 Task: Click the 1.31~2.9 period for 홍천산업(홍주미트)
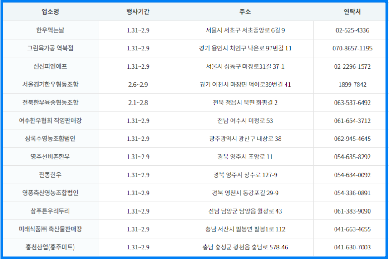click(x=138, y=247)
